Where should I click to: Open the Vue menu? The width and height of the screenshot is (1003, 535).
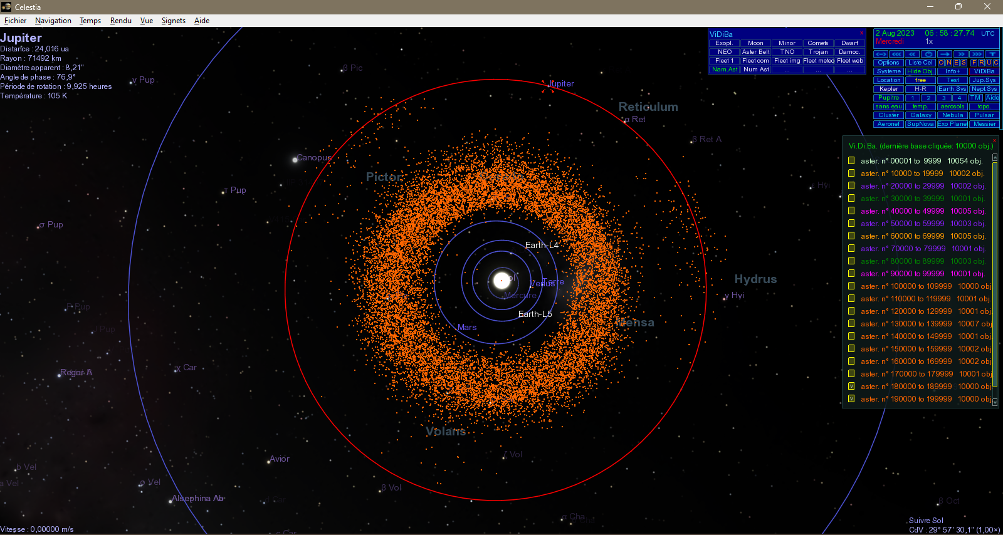(147, 21)
